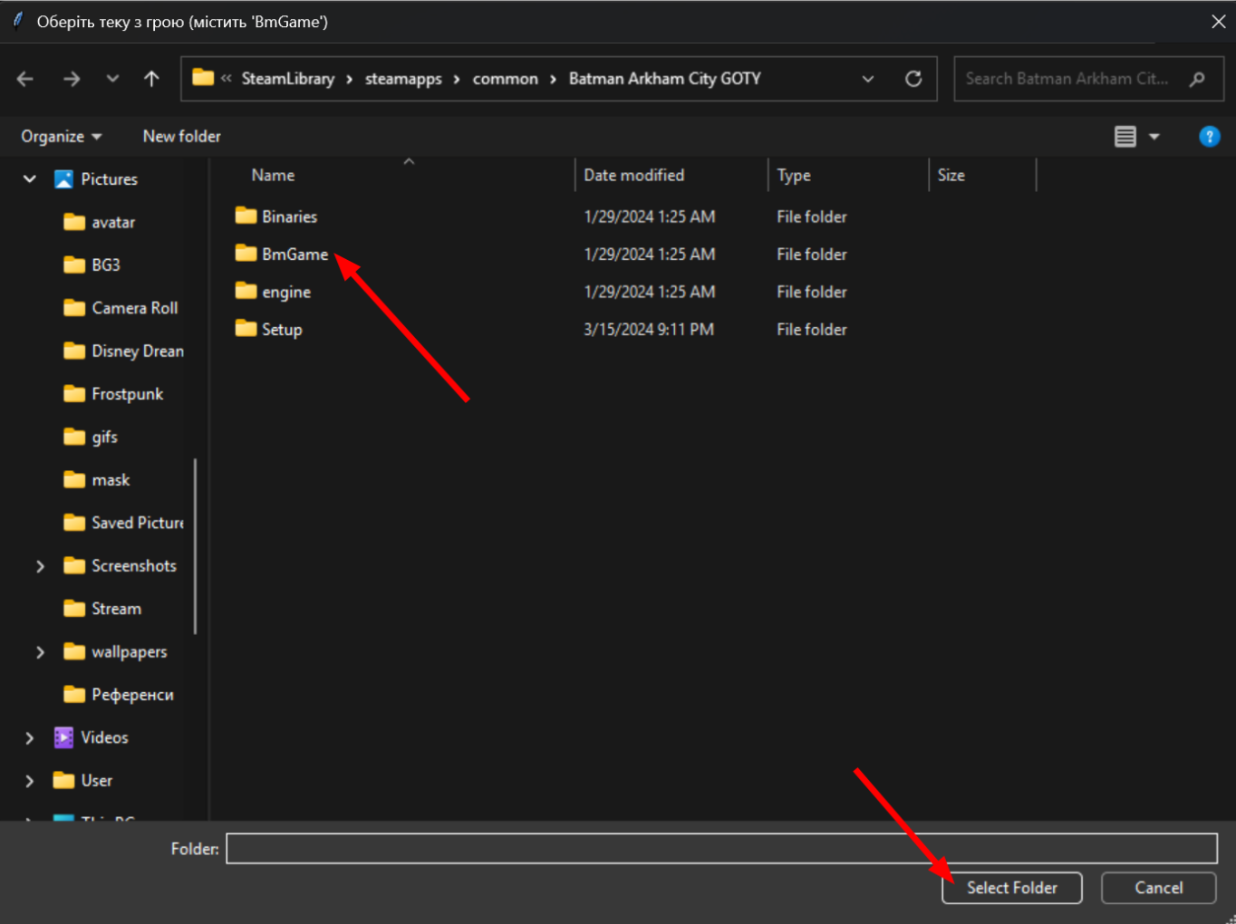Image resolution: width=1236 pixels, height=924 pixels.
Task: Click the Setup folder icon
Action: [x=246, y=329]
